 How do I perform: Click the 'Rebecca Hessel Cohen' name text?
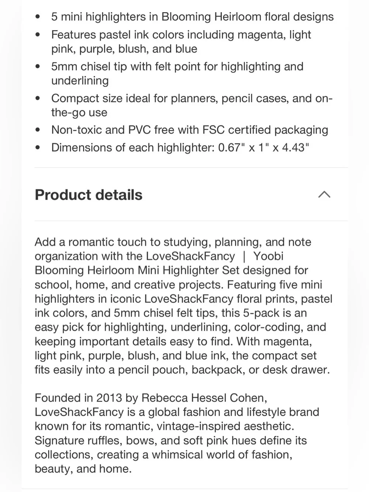click(204, 398)
